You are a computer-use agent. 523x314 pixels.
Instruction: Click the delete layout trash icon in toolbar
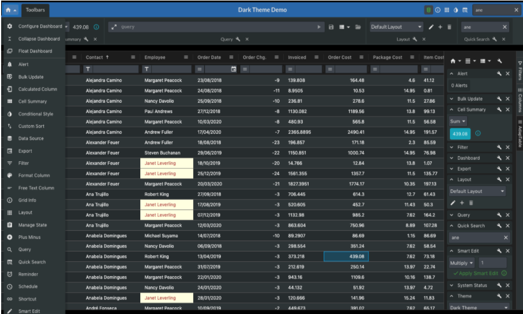point(449,27)
